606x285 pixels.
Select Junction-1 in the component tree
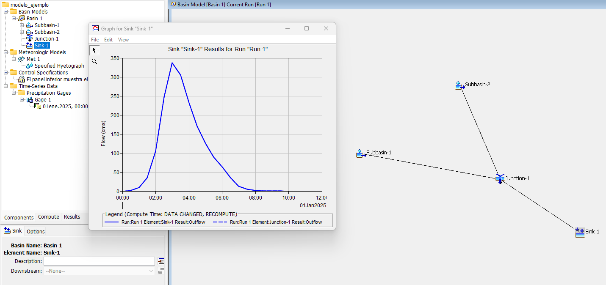coord(46,39)
